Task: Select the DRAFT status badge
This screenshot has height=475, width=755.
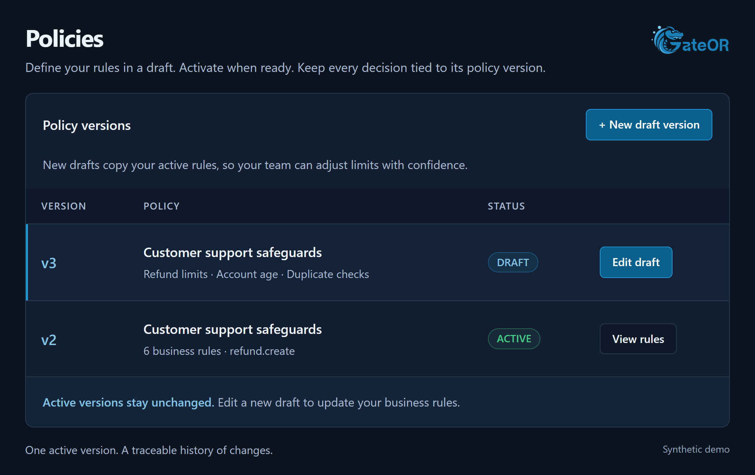Action: (x=513, y=262)
